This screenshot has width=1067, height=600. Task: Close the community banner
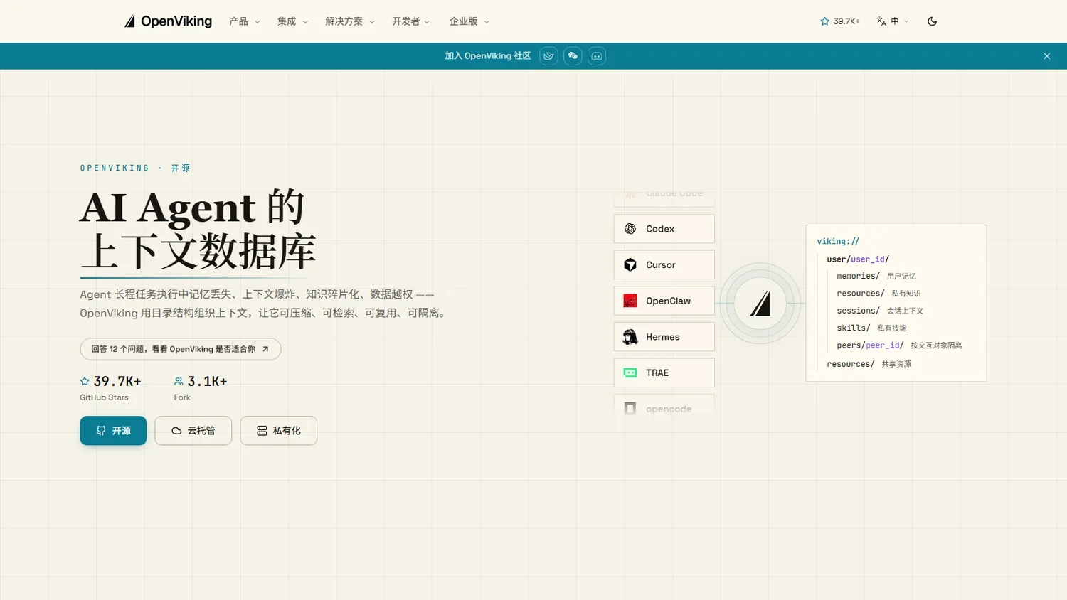point(1046,56)
